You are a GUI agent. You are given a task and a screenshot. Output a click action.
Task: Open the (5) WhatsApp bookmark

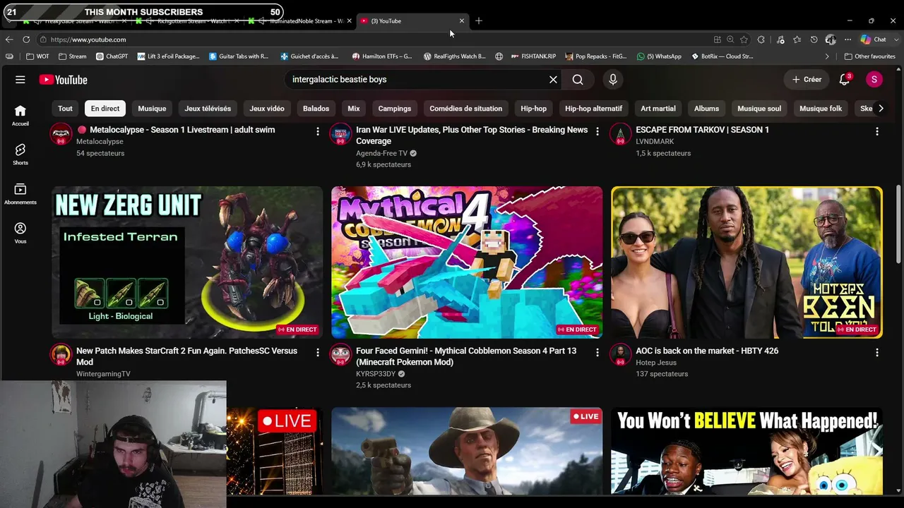pos(659,56)
